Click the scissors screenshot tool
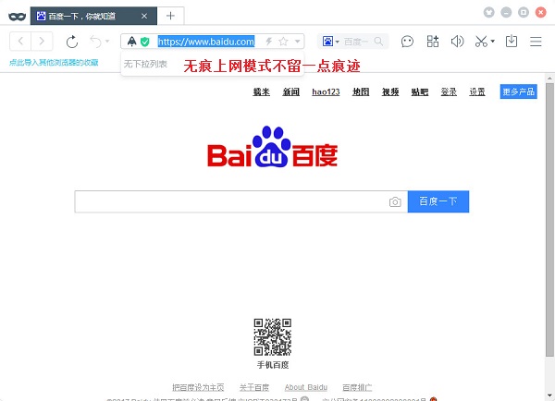The image size is (555, 401). (481, 42)
